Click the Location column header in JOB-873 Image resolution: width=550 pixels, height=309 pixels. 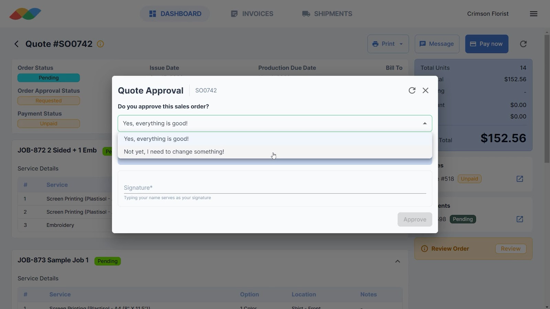(x=304, y=295)
